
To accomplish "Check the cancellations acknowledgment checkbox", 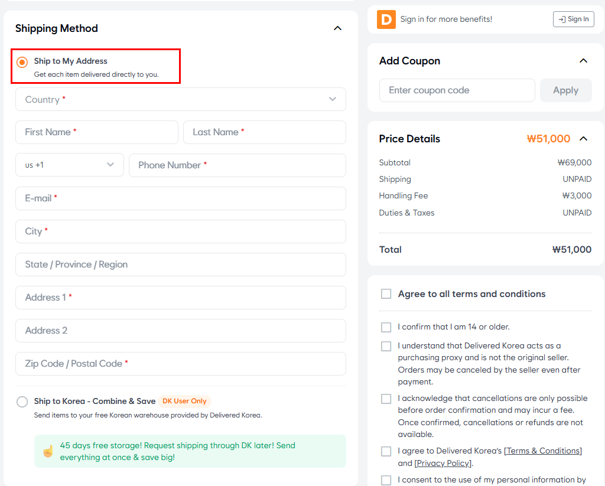I will coord(386,399).
